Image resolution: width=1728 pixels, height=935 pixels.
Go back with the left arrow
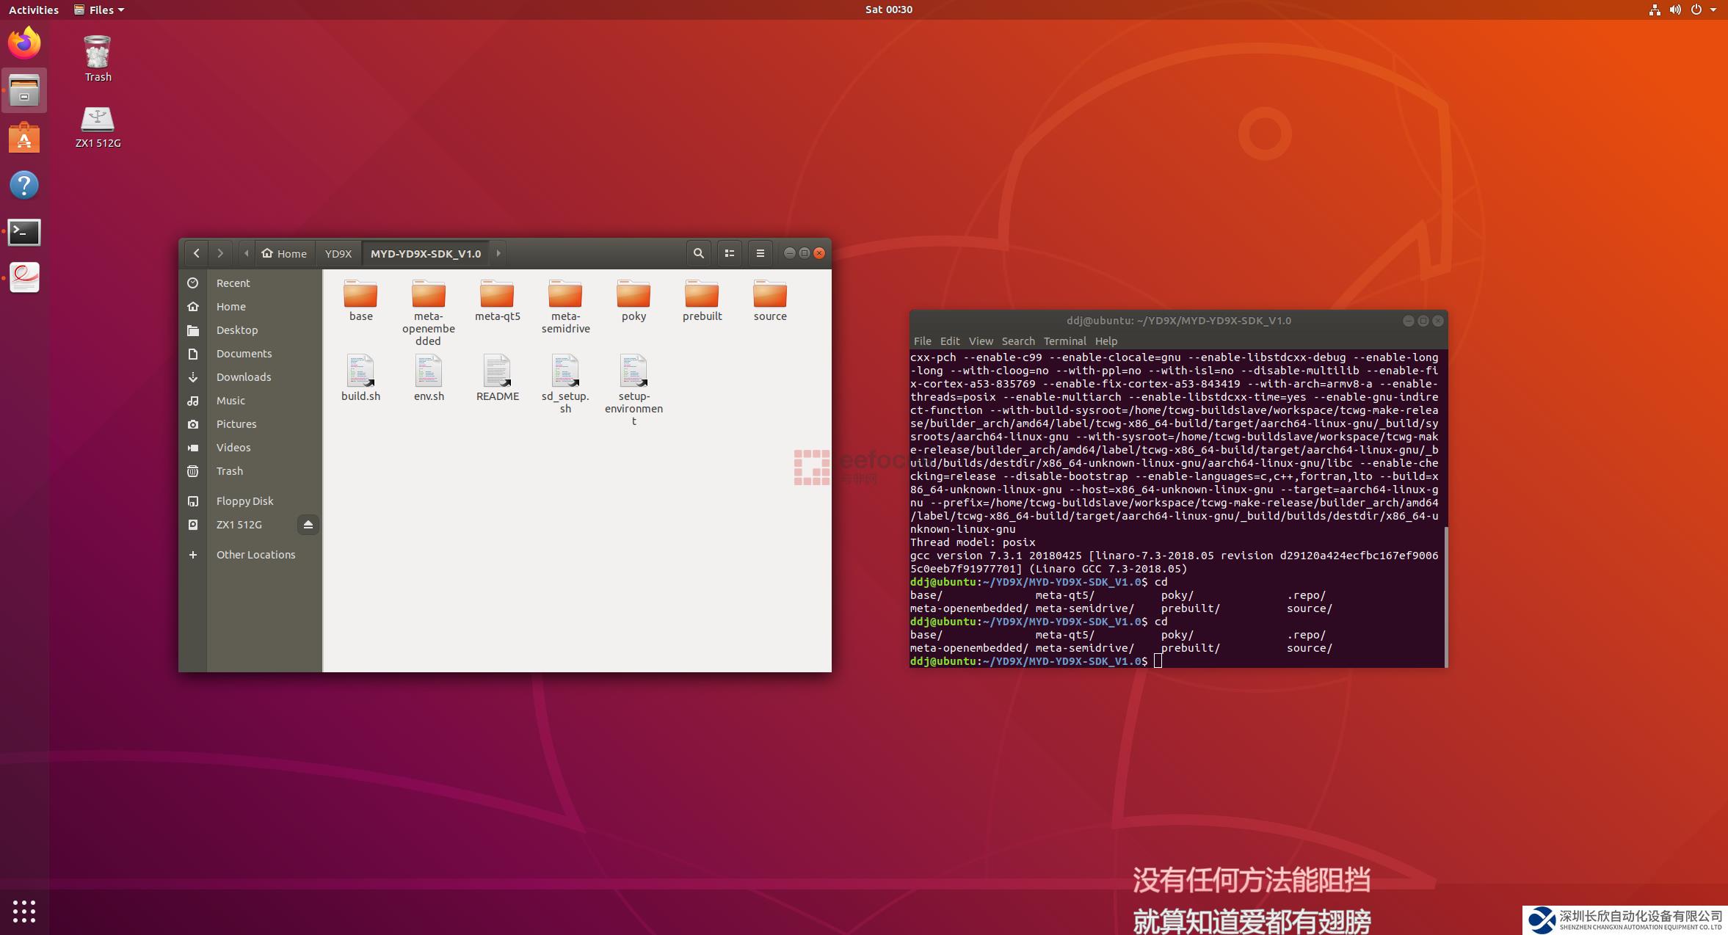point(196,253)
